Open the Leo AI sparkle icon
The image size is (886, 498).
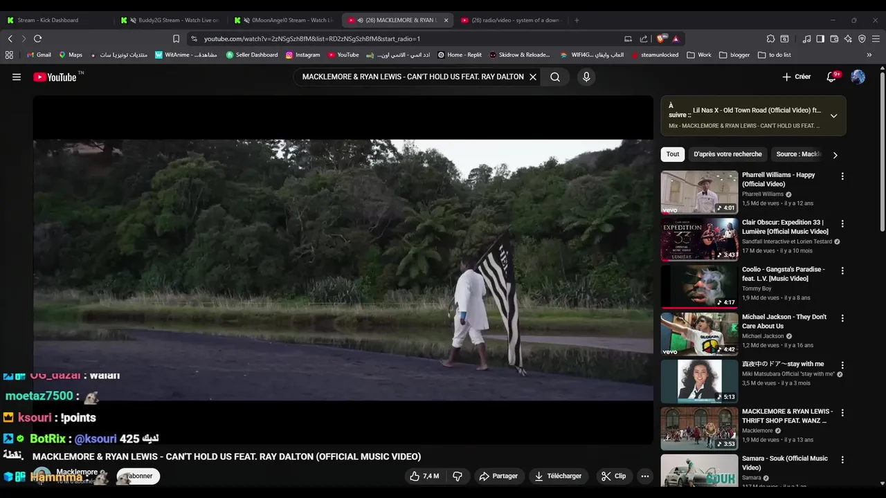tap(848, 39)
